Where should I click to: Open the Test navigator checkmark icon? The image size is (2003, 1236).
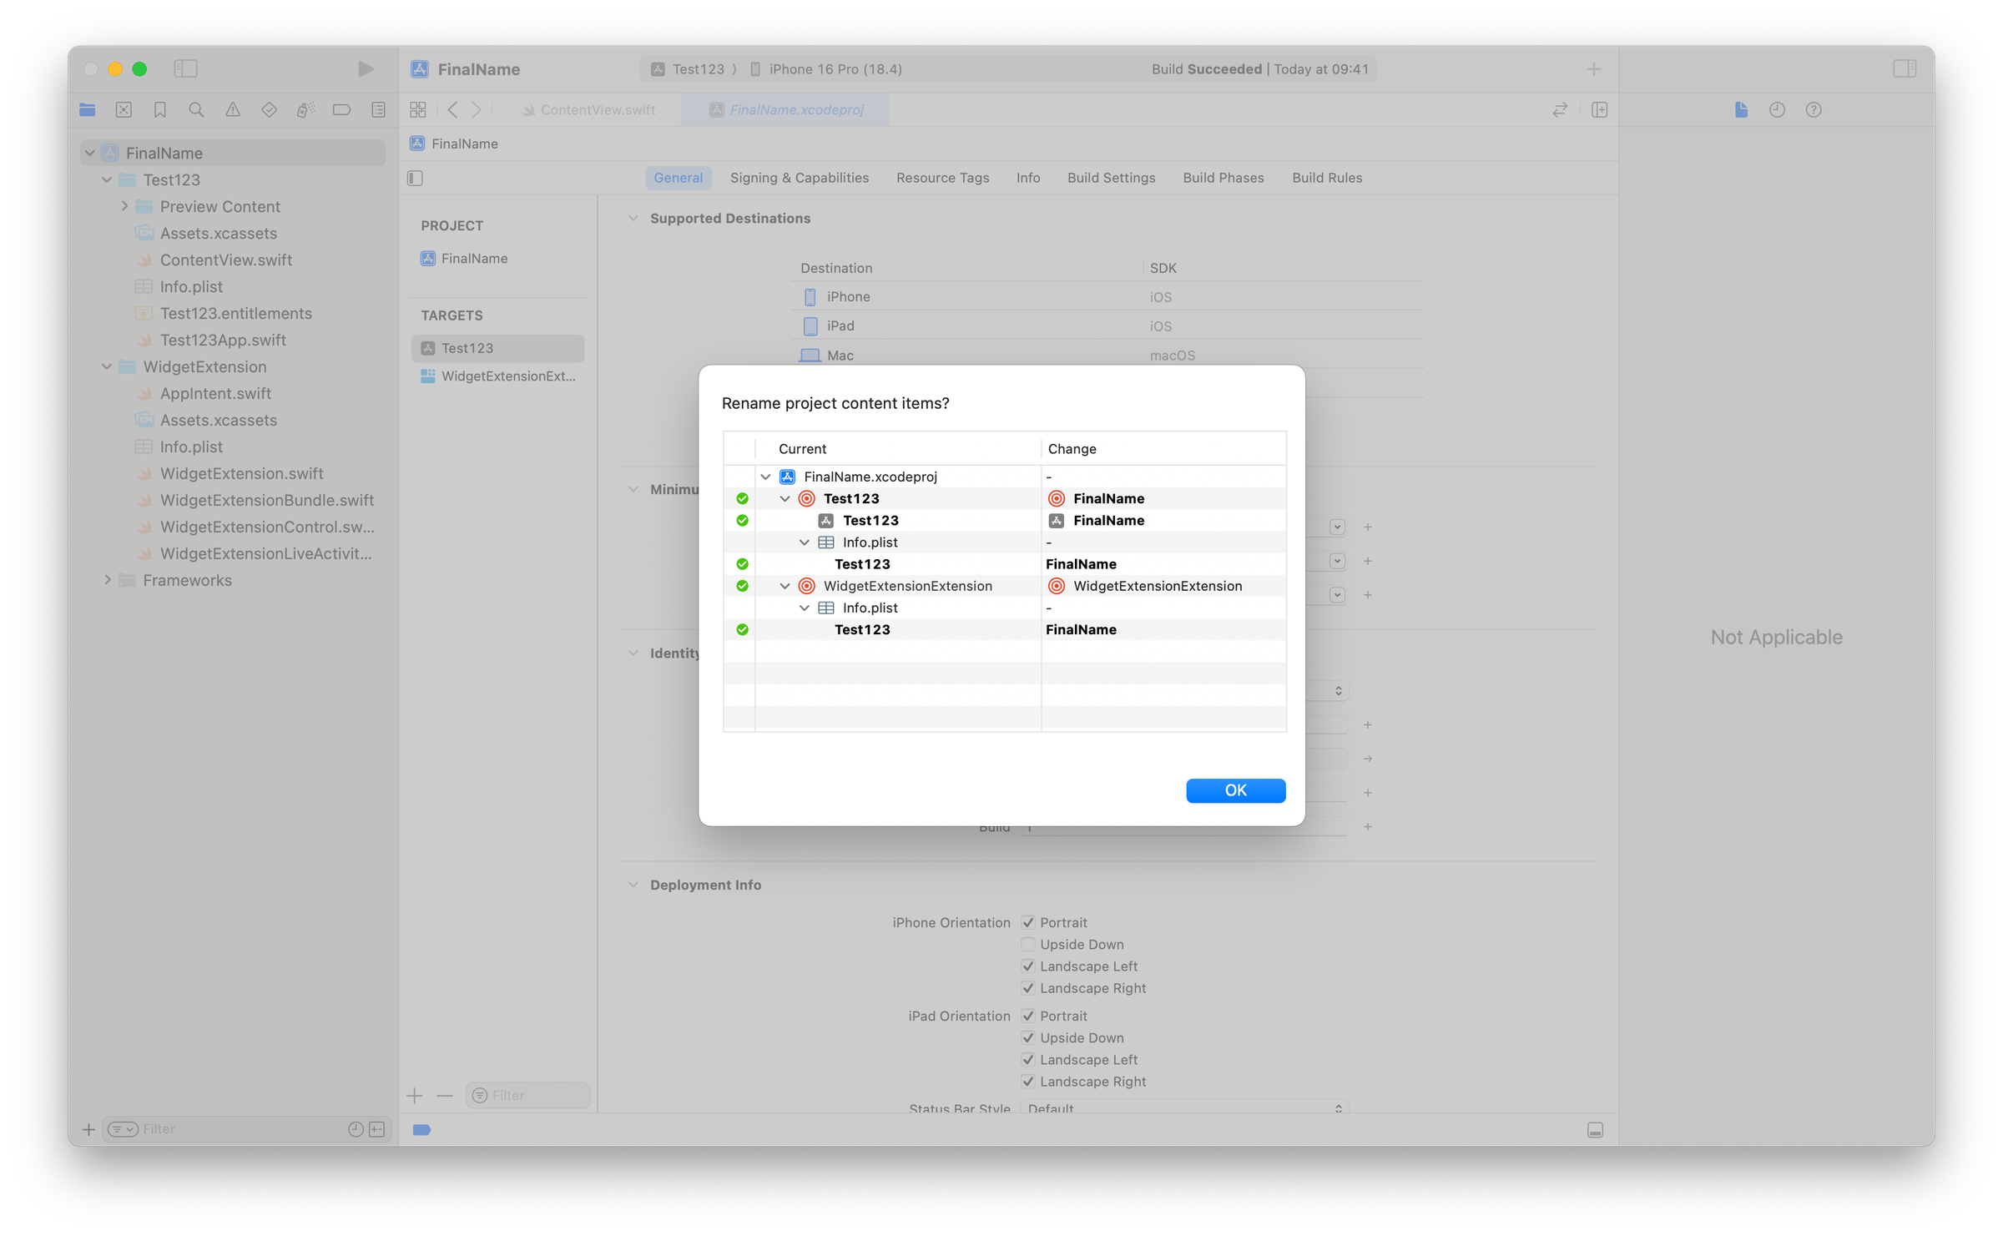pos(269,109)
